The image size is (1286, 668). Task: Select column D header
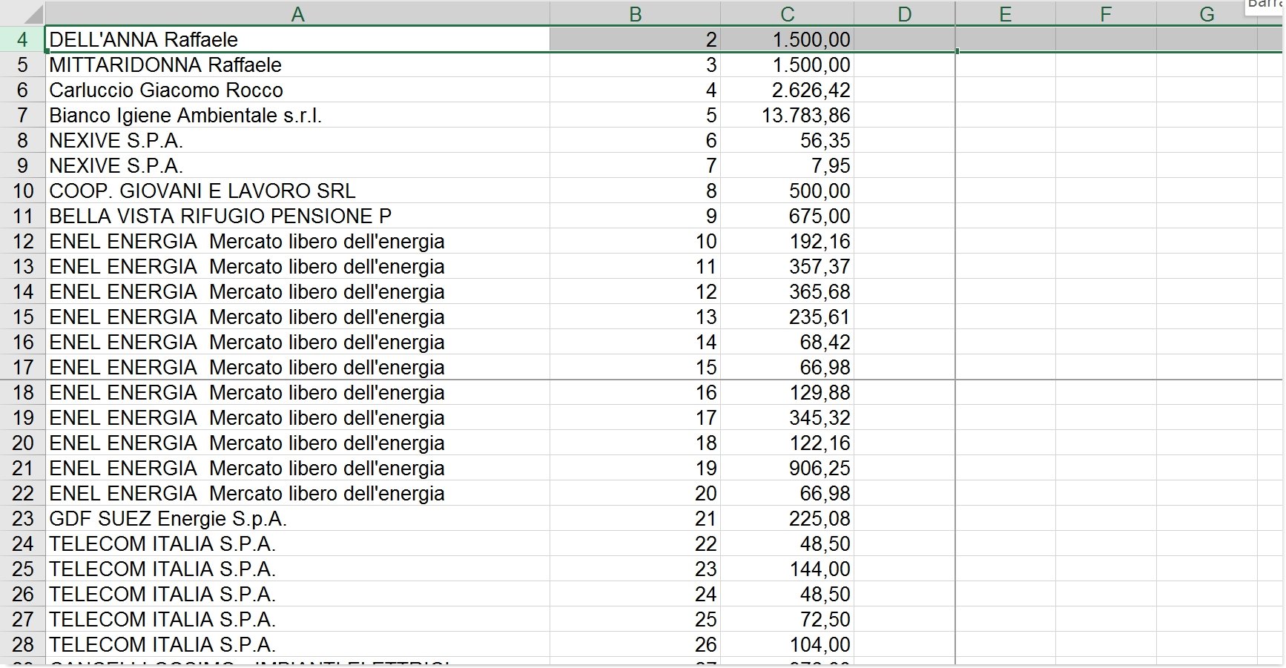coord(905,14)
